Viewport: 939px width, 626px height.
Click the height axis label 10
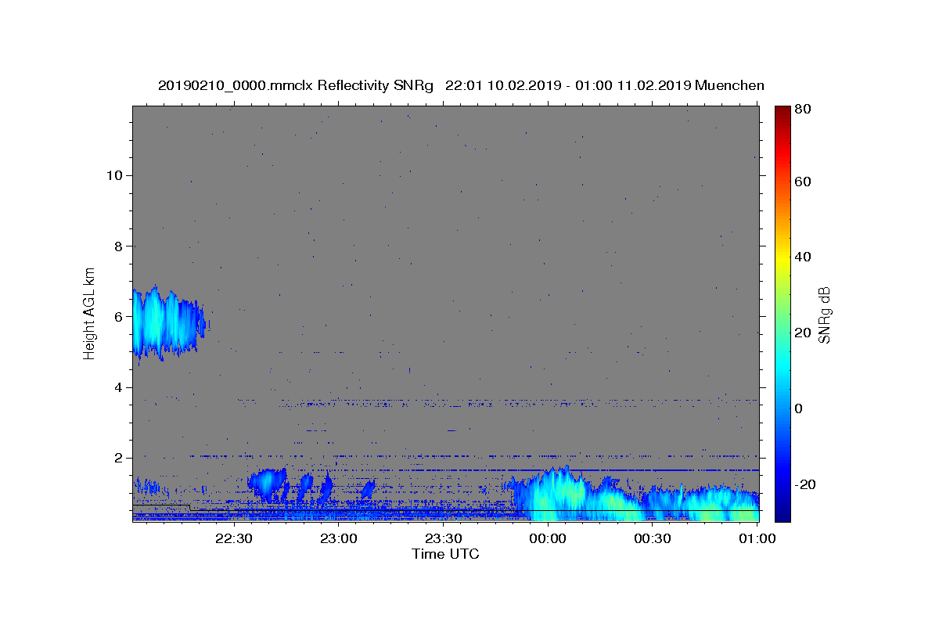click(115, 175)
